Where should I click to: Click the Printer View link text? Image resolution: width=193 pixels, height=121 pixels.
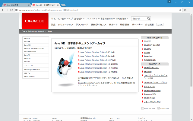tap(165, 108)
